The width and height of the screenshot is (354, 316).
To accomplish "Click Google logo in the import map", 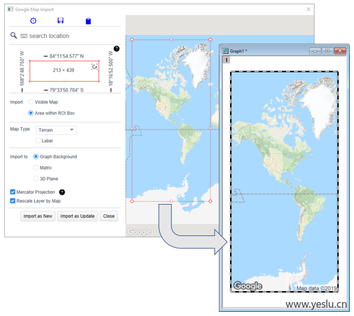I will coord(139,232).
